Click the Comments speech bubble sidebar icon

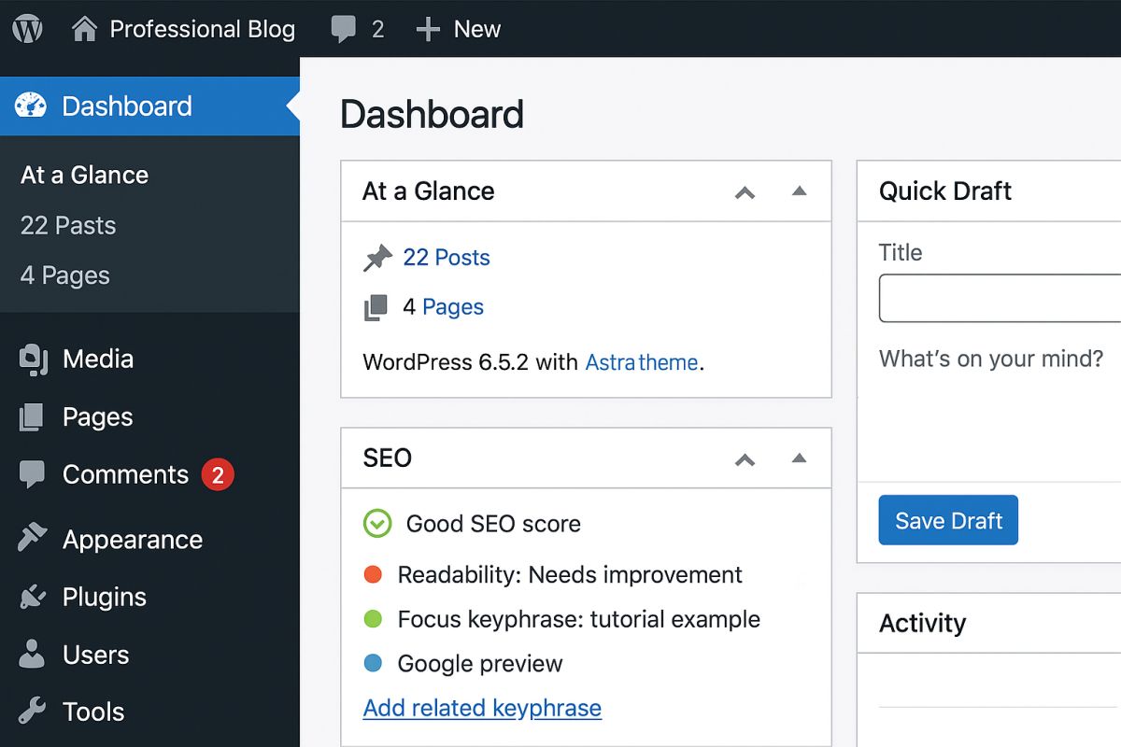coord(32,474)
